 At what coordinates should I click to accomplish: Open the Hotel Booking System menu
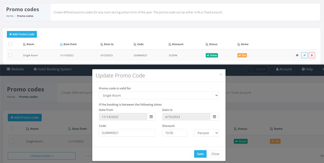pos(53,69)
